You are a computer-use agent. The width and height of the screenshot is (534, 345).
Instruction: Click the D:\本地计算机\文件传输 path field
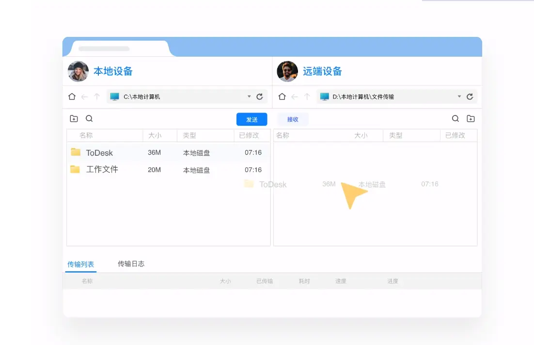397,97
